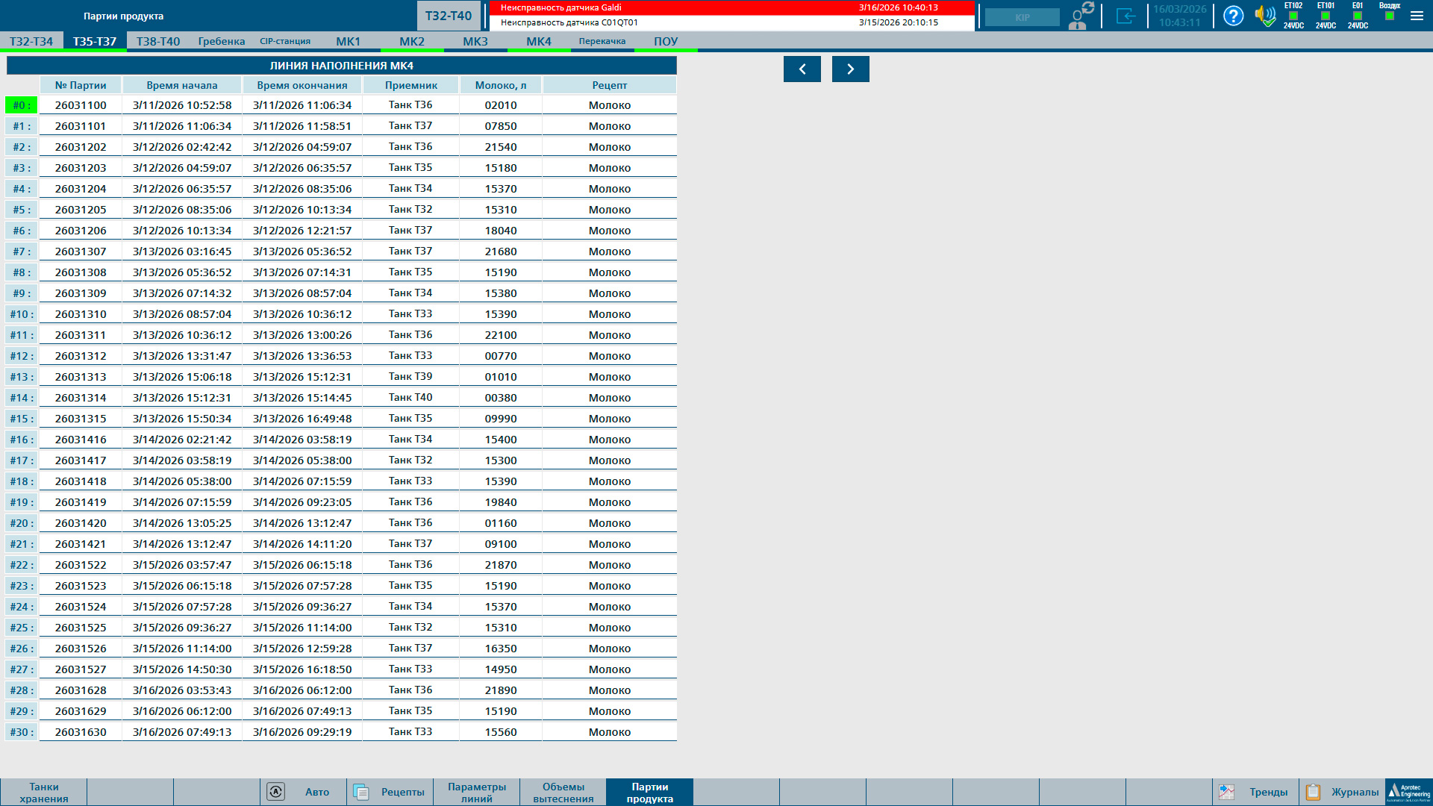Select batch number 26031419
Image resolution: width=1433 pixels, height=806 pixels.
pos(81,502)
